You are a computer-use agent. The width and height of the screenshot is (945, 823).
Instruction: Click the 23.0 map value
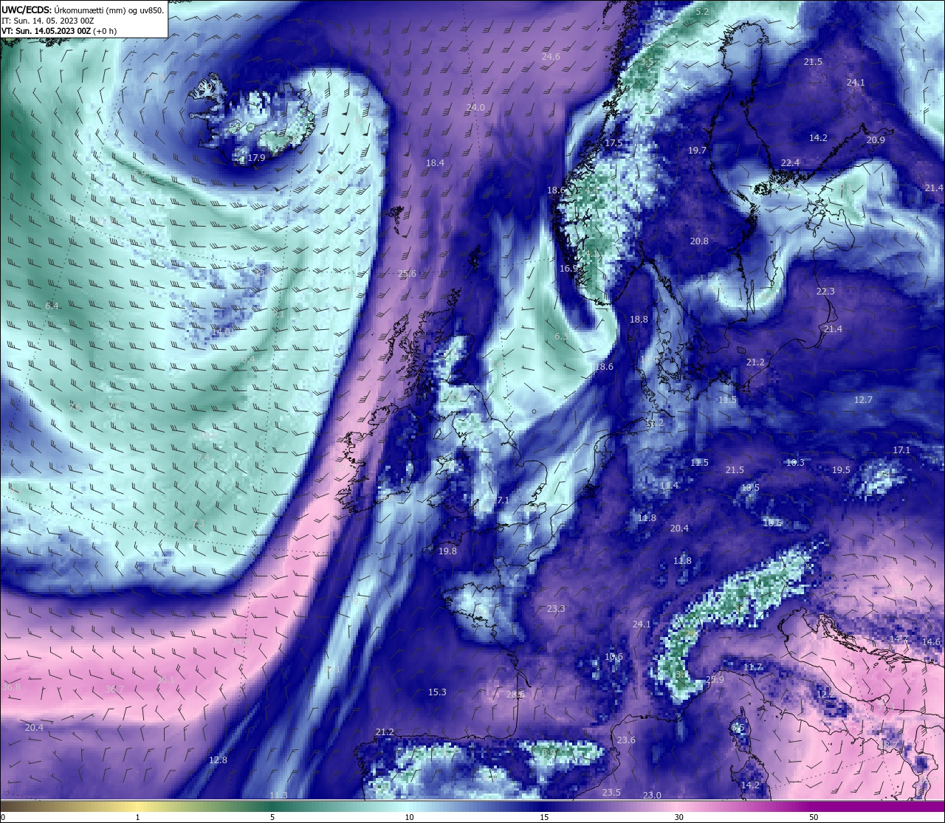(652, 796)
